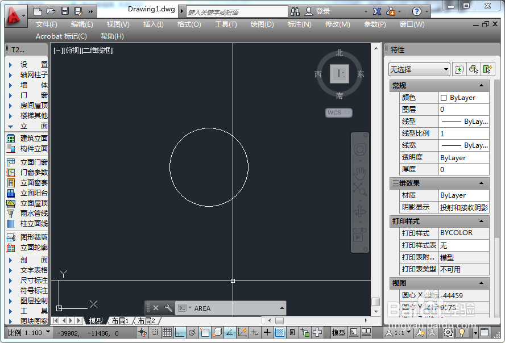Click in the keyword search input field

237,12
